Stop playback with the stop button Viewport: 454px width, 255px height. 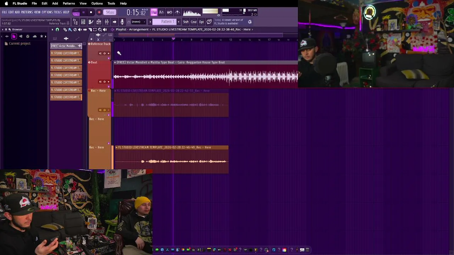91,12
